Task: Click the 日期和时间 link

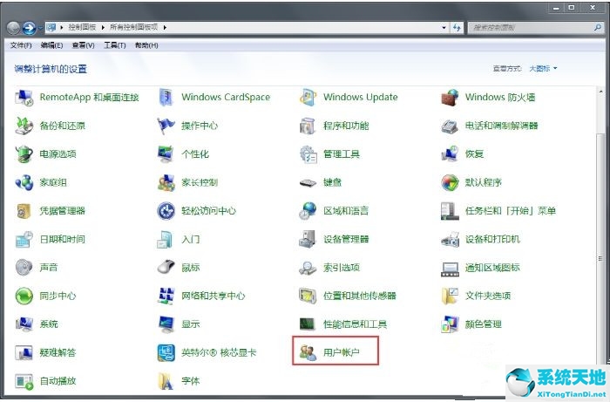Action: (62, 239)
